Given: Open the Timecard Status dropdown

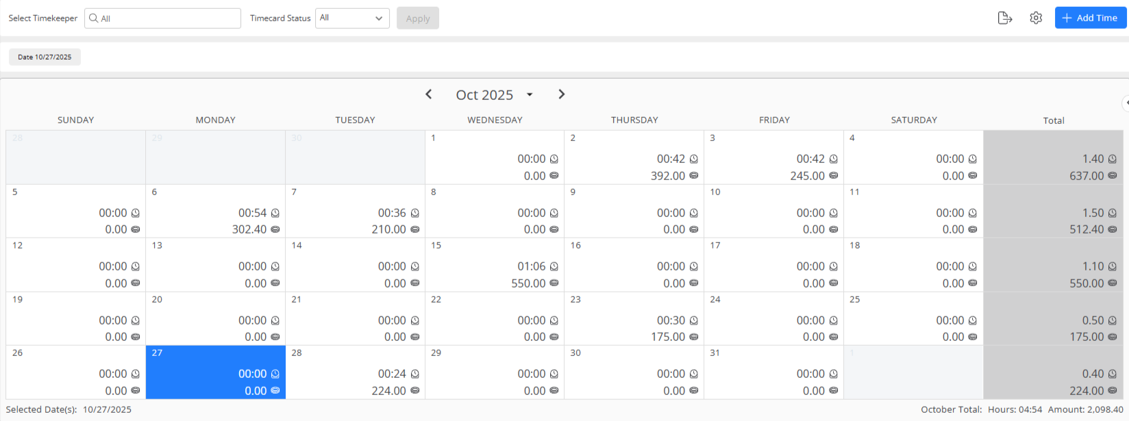Looking at the screenshot, I should pos(352,18).
